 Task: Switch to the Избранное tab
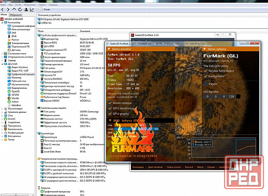pyautogui.click(x=16, y=14)
